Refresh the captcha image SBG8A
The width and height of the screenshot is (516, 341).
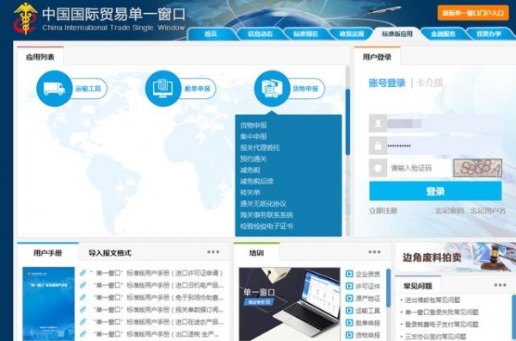pos(477,168)
